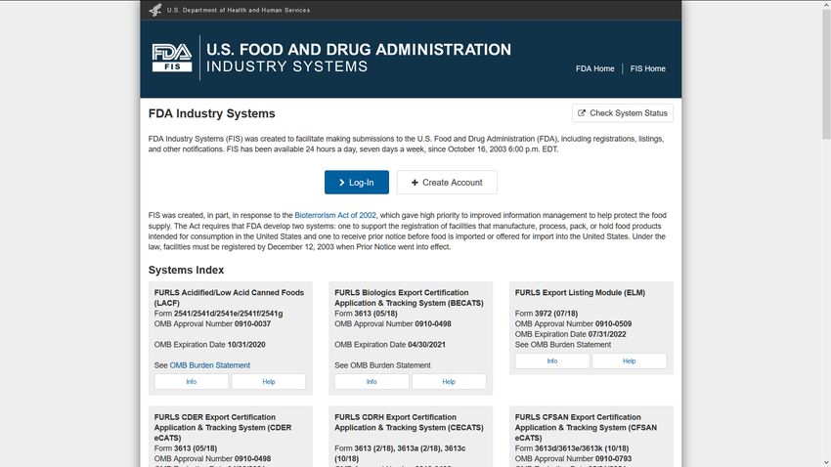
Task: Click the FDA FIS logo
Action: (172, 58)
